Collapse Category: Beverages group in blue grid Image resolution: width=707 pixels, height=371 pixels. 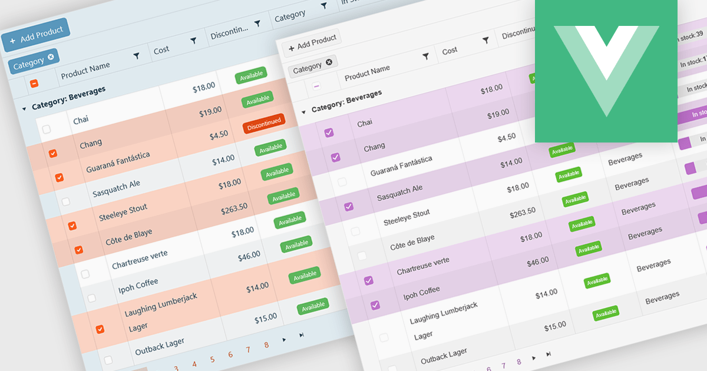point(24,108)
